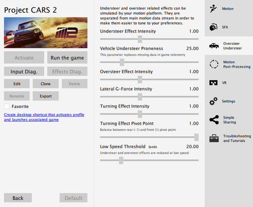Click the Settings gears icon
253x207 pixels.
click(x=213, y=101)
